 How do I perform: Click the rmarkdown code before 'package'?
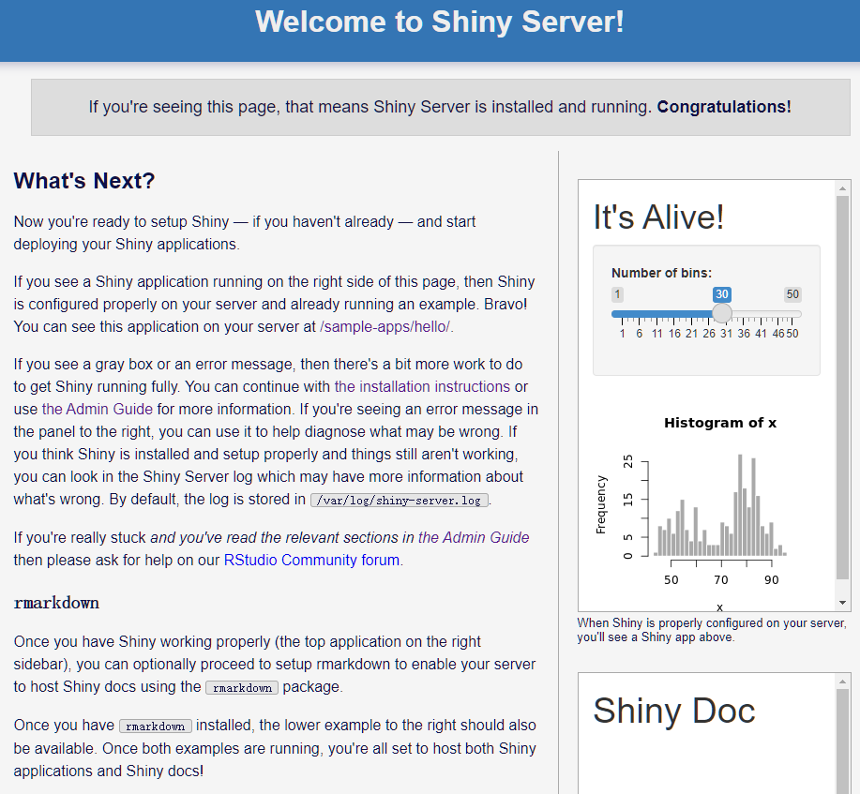coord(242,688)
